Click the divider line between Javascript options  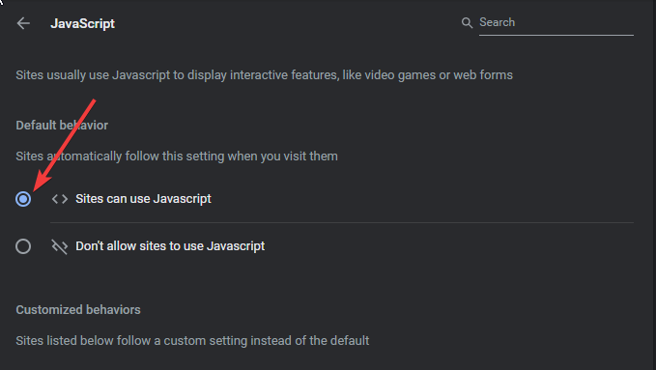pos(342,222)
